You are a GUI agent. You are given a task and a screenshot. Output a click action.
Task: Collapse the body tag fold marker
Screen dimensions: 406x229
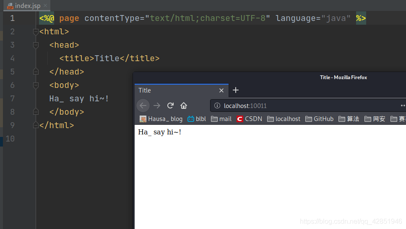click(x=36, y=85)
